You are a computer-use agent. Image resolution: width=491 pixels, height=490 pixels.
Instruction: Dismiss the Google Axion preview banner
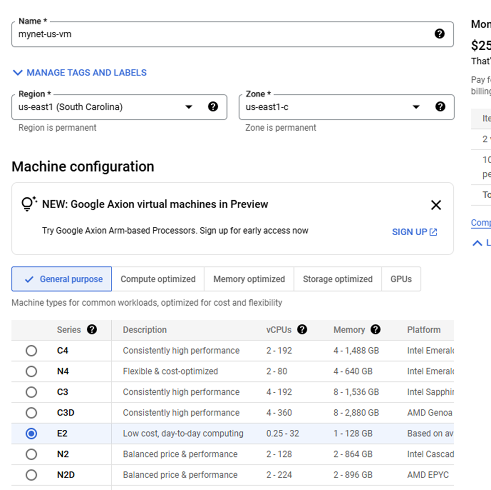click(x=436, y=205)
